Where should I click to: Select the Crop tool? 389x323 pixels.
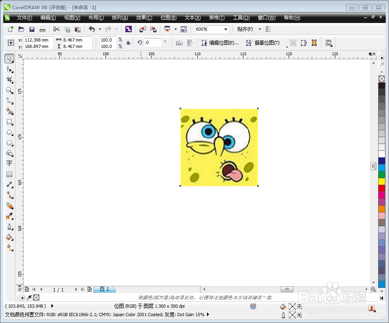(x=10, y=79)
